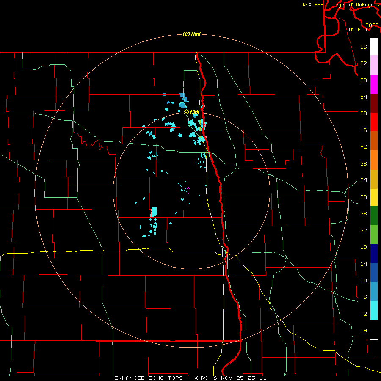Select the 10 legend value

coord(364,280)
